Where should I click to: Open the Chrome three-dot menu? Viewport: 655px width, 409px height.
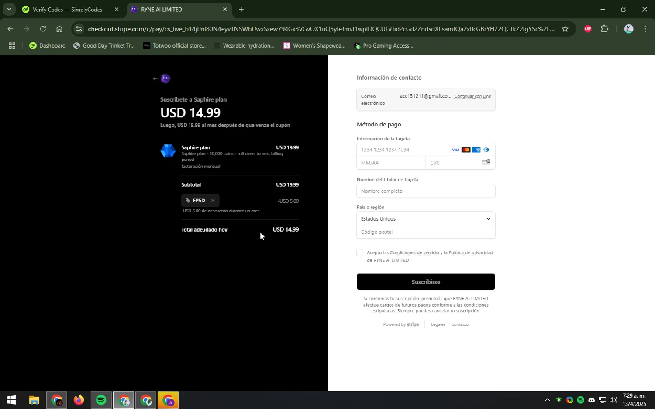click(x=645, y=29)
